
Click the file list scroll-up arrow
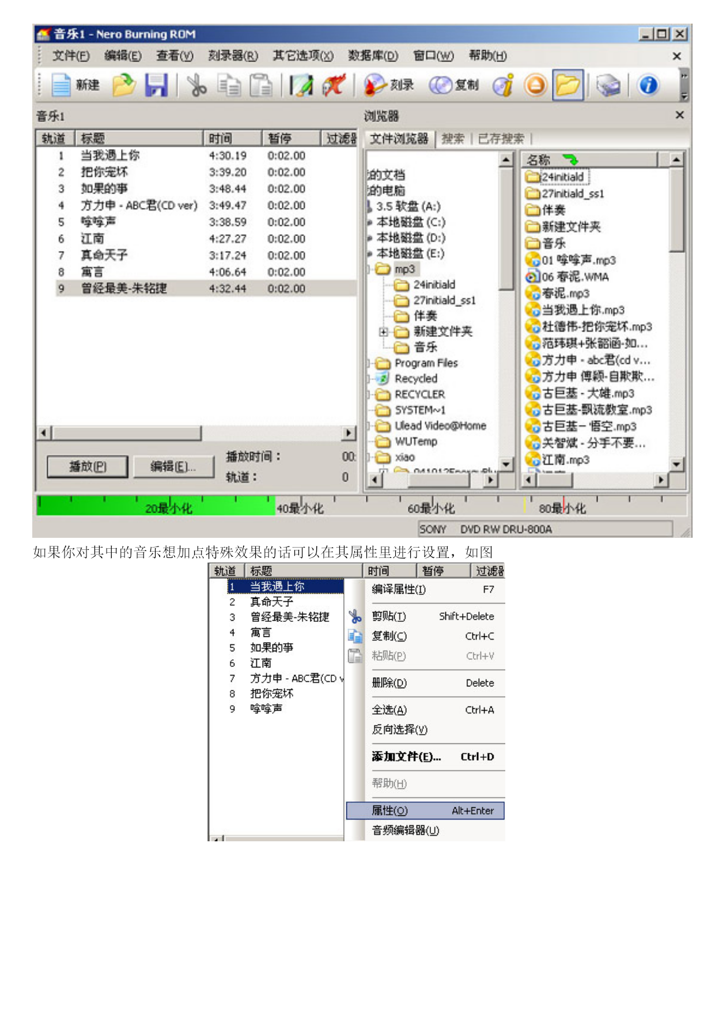click(x=676, y=160)
